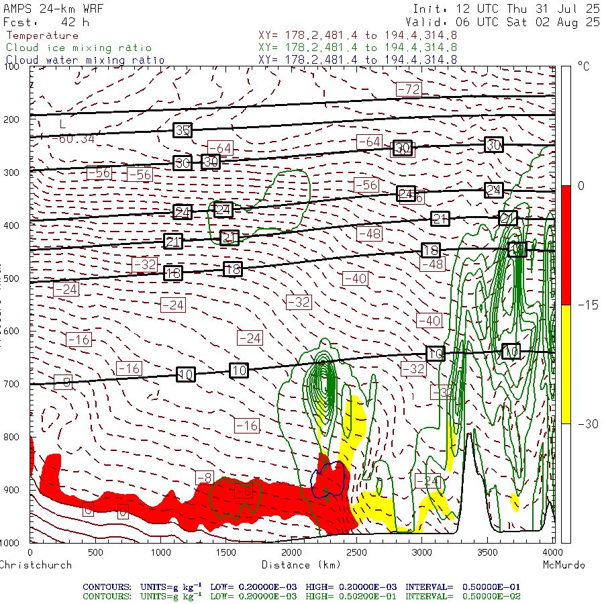Click the pressure axis label "800"
The image size is (604, 604).
click(11, 437)
